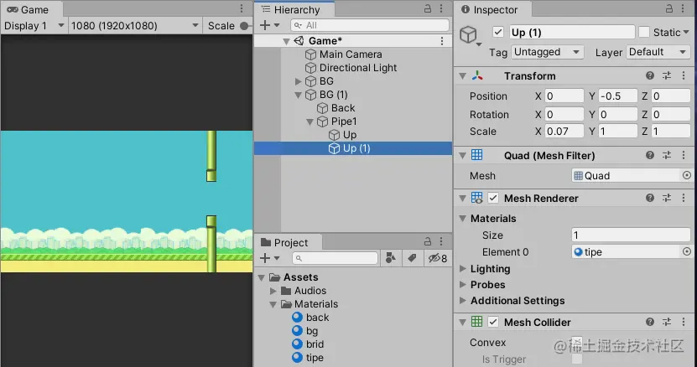Open Mesh Collider help
Image resolution: width=697 pixels, height=367 pixels.
coord(650,322)
